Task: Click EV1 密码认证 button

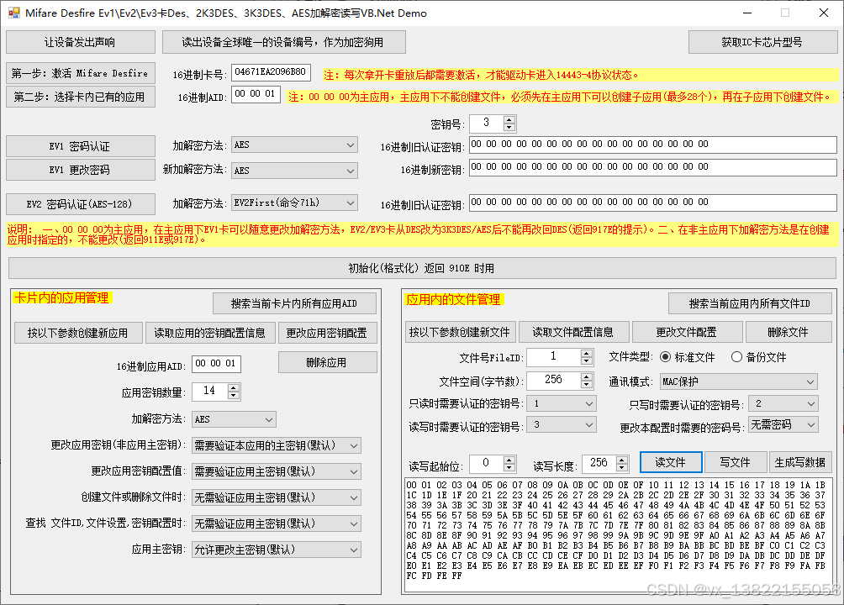Action: (80, 146)
